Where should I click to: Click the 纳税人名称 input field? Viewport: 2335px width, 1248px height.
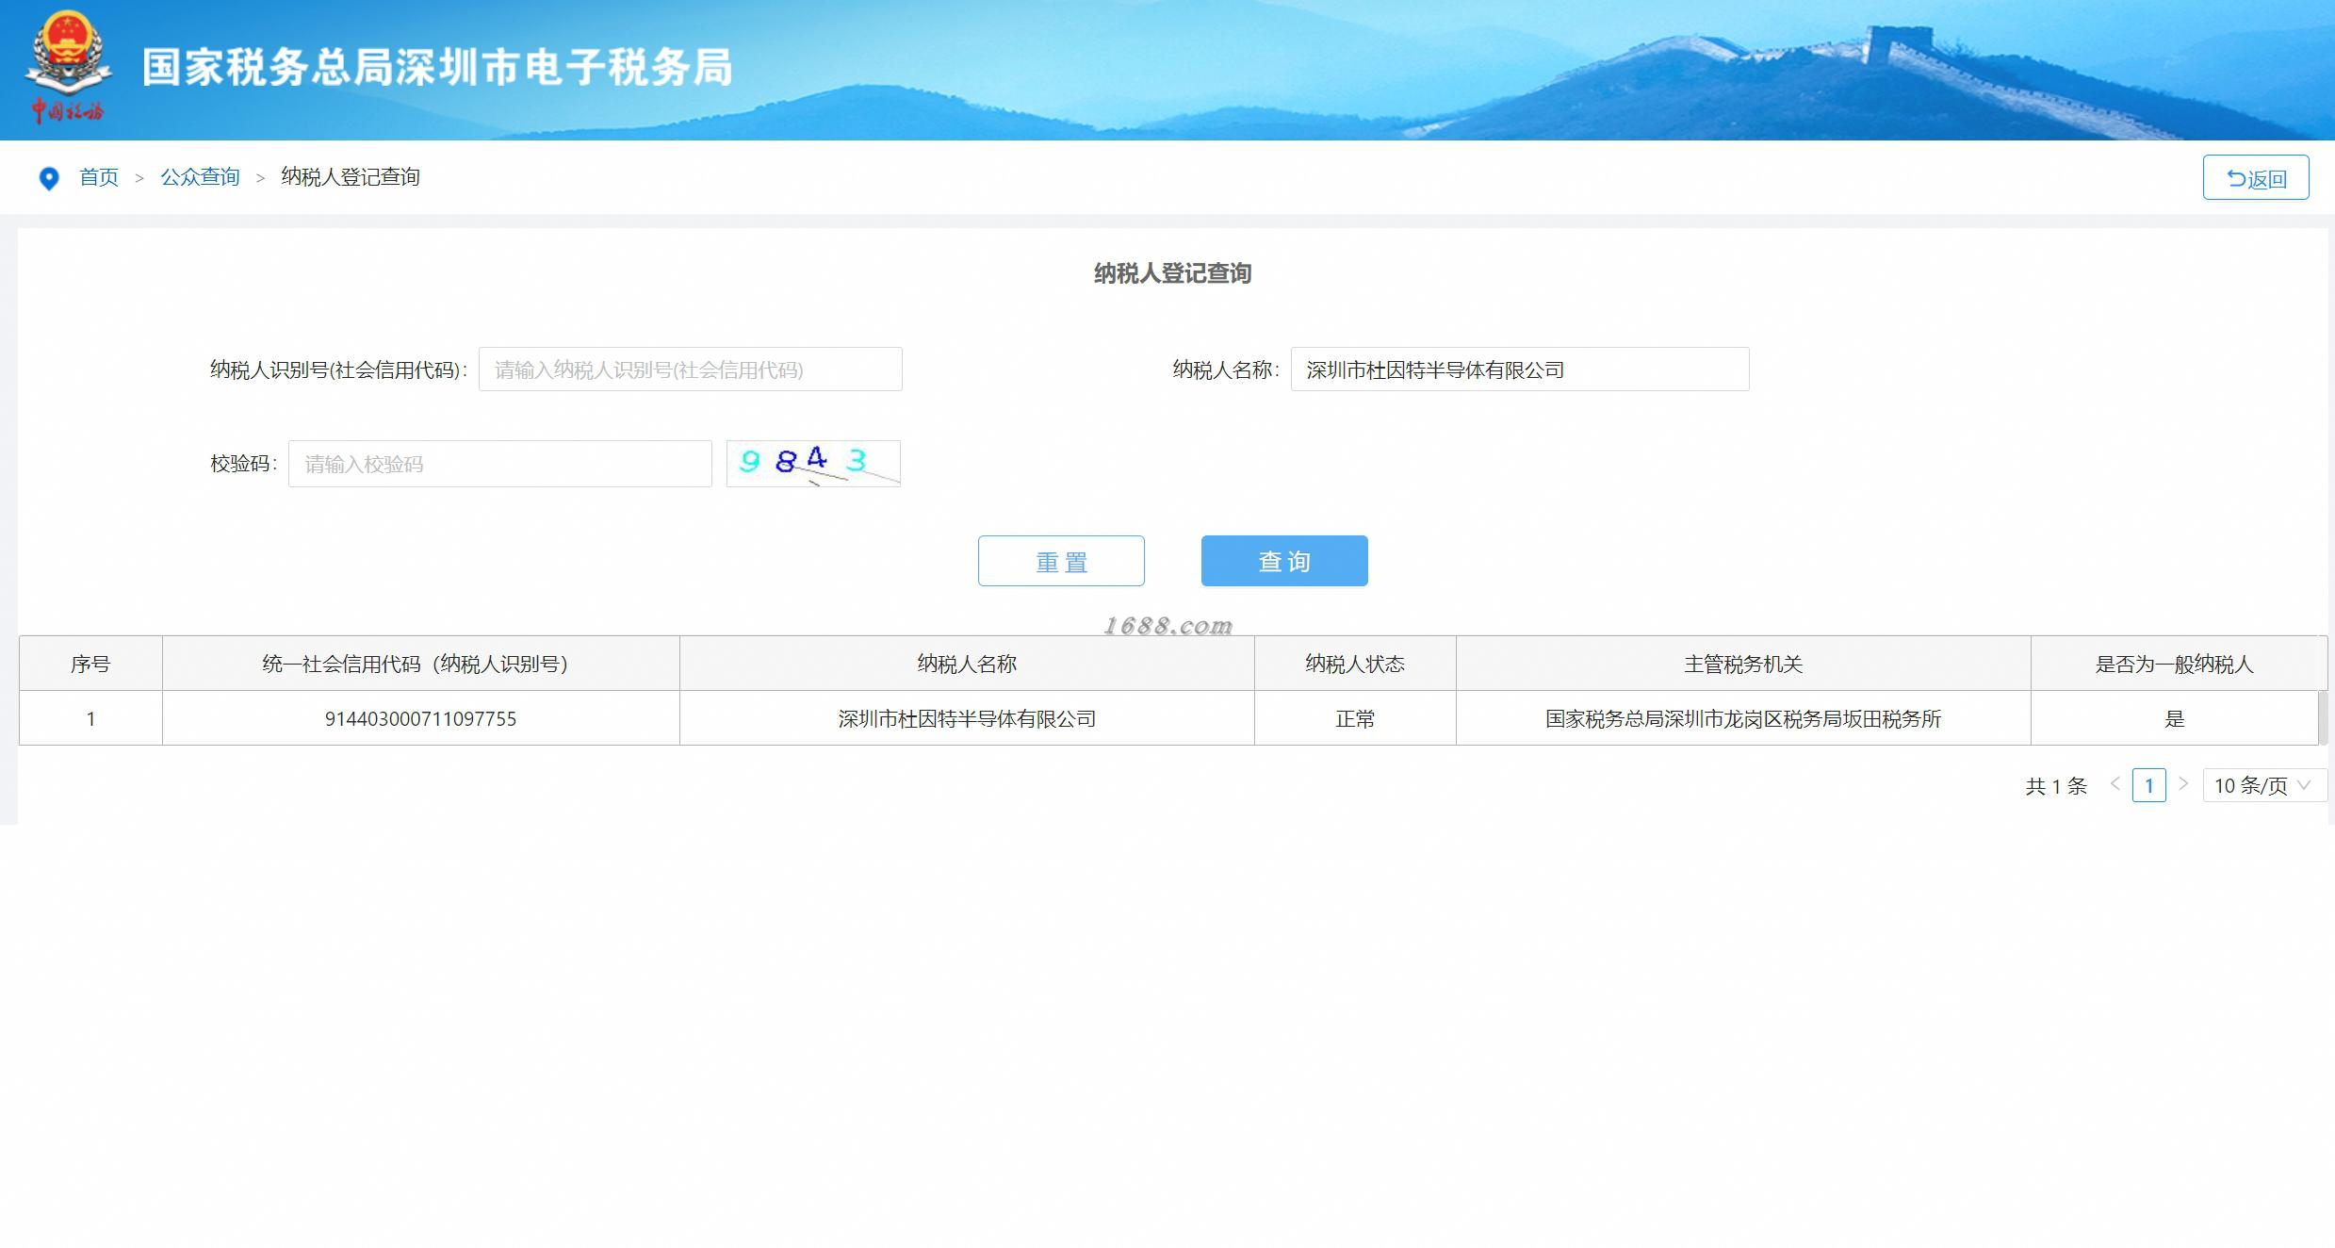coord(1519,369)
